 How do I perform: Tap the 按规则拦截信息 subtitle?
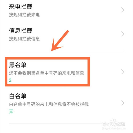pos(24,39)
